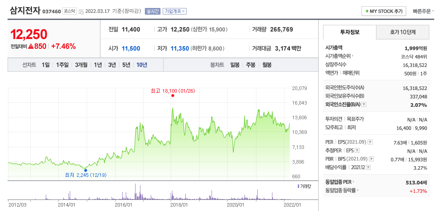The width and height of the screenshot is (444, 211).
Task: Click the clock icon before the 2022.03.17 date
Action: (81, 12)
